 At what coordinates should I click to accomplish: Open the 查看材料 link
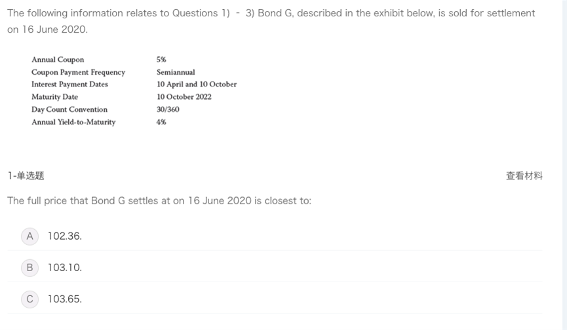(524, 175)
